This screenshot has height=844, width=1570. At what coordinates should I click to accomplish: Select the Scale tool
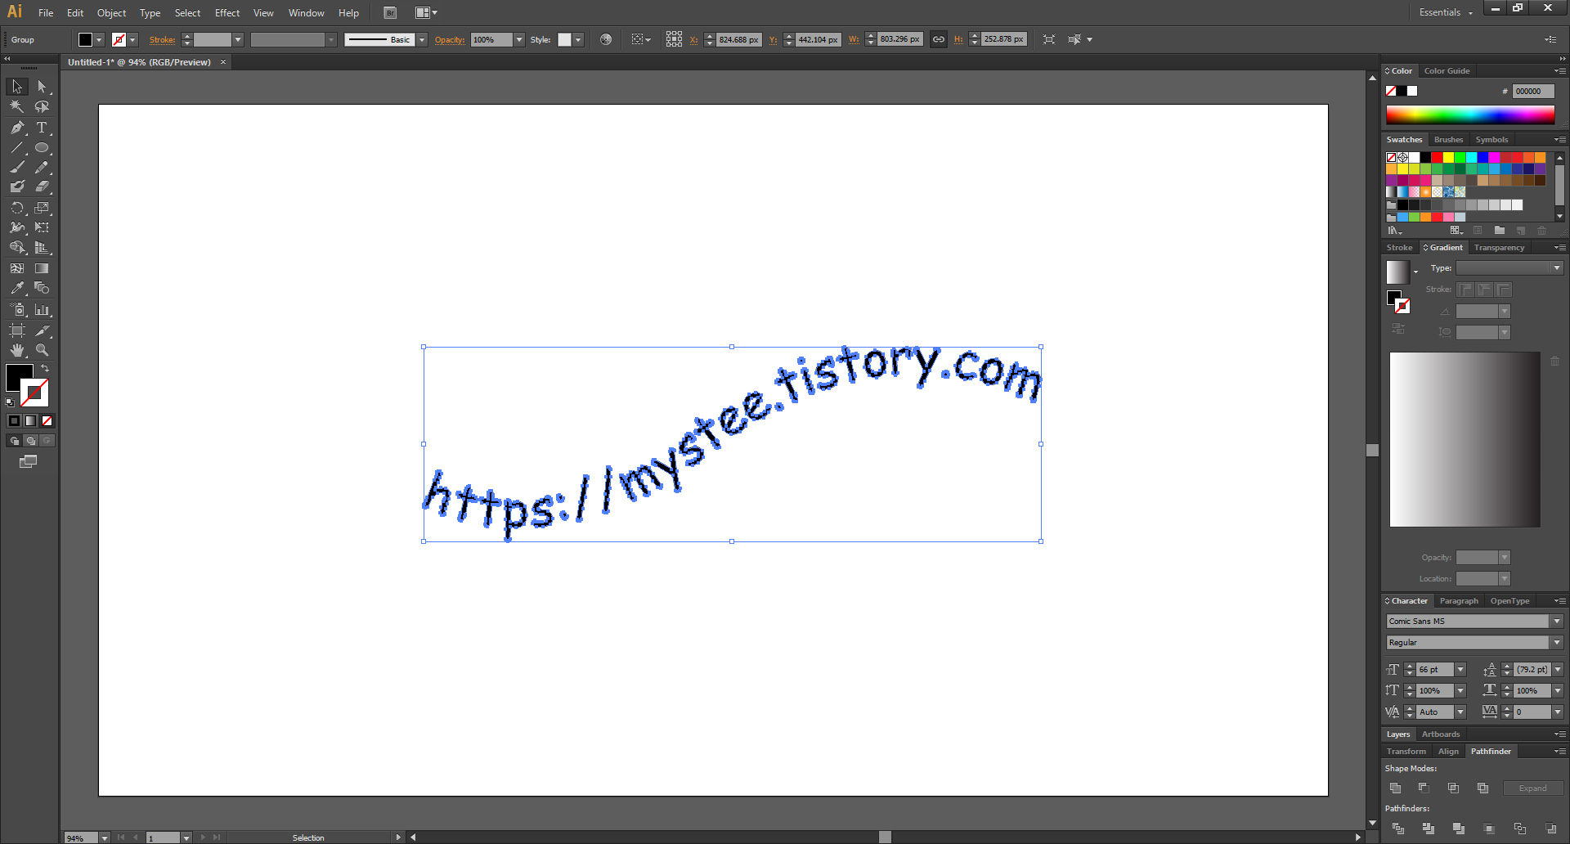(42, 208)
